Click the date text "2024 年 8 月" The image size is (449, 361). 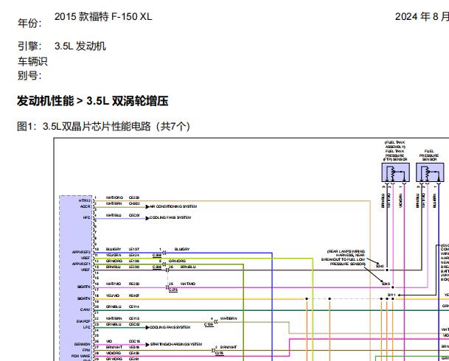[x=422, y=17]
